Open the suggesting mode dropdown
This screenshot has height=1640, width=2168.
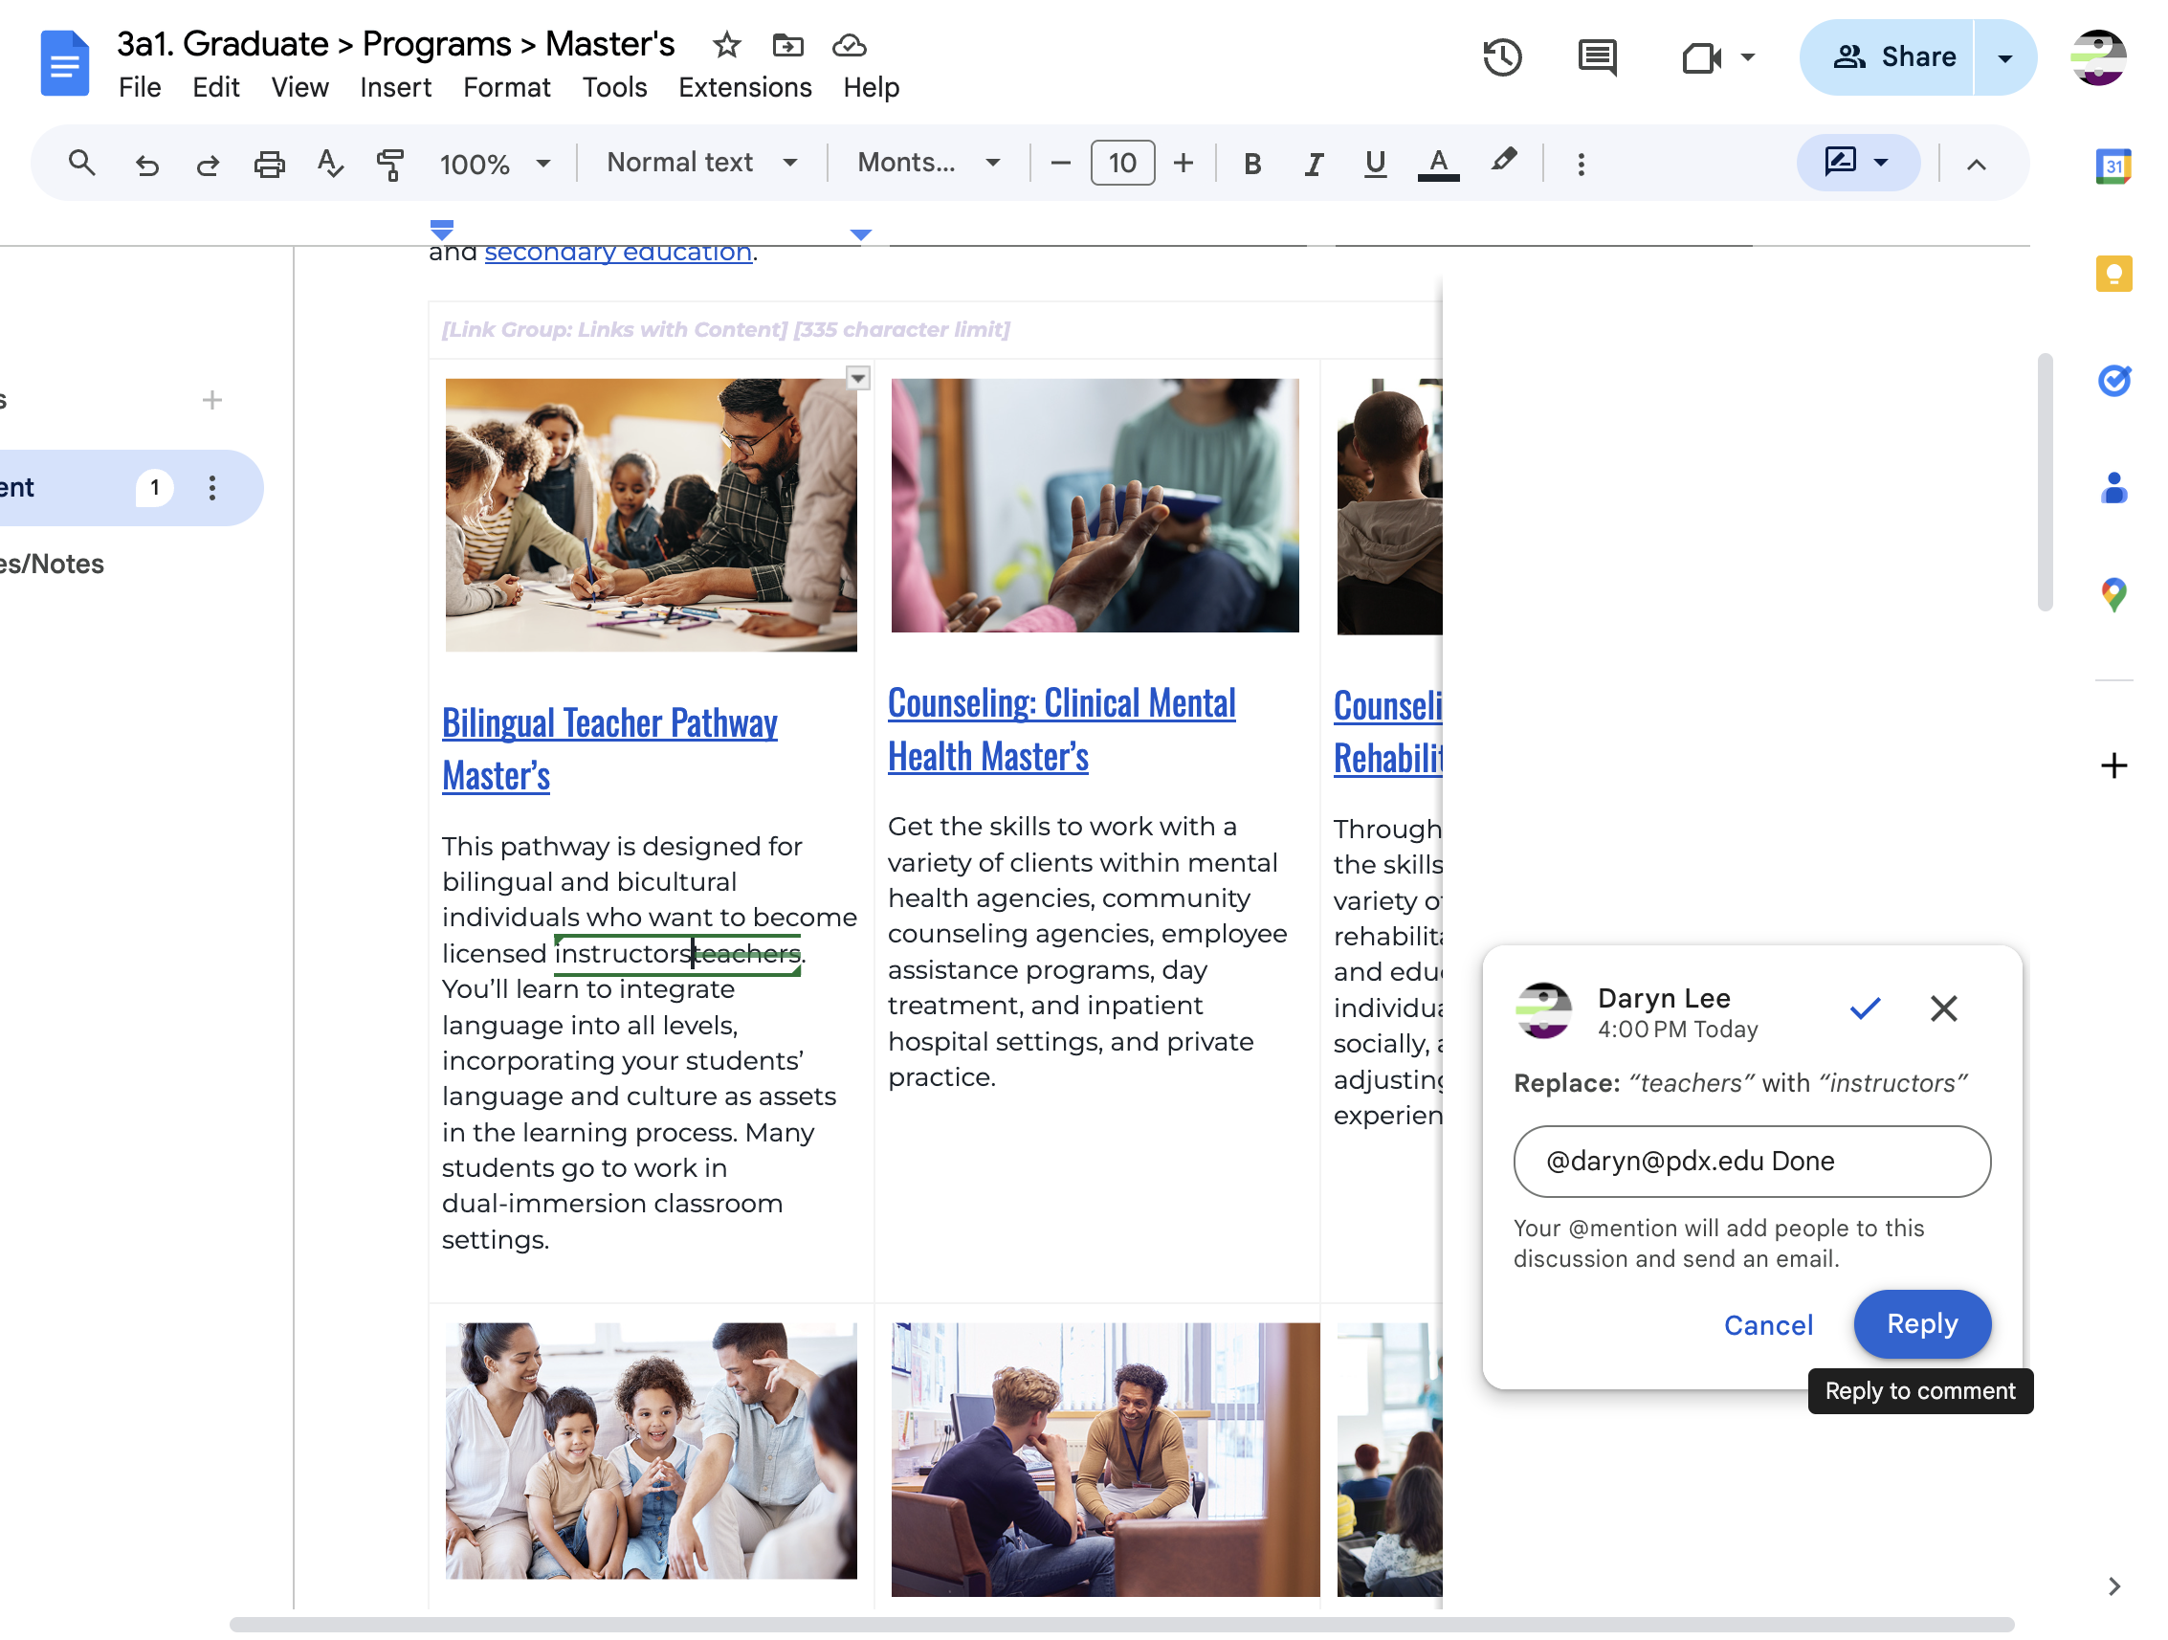(x=1856, y=162)
